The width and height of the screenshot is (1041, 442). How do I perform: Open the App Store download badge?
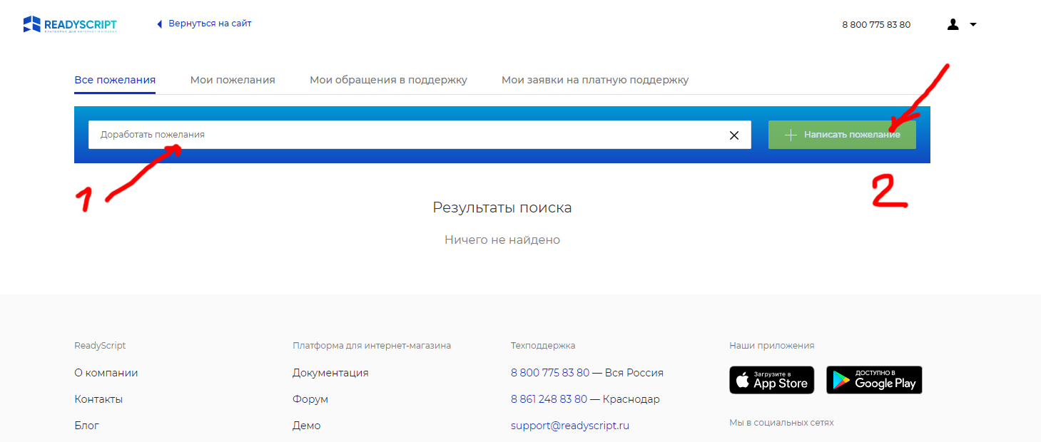(771, 380)
